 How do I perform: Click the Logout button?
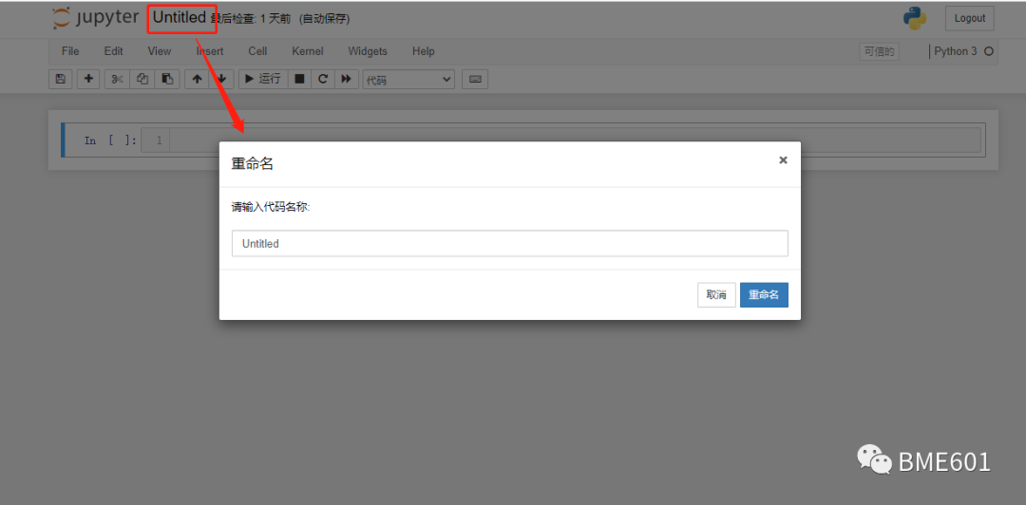(970, 18)
